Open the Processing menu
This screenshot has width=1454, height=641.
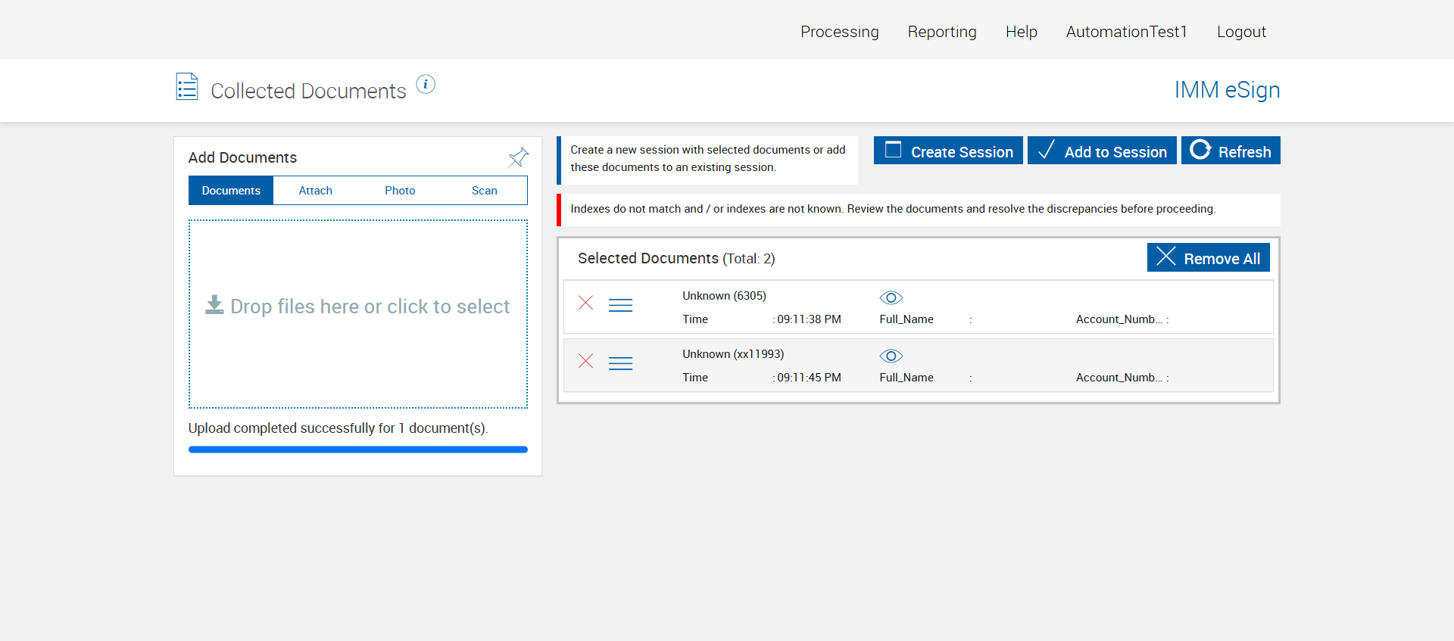(839, 32)
